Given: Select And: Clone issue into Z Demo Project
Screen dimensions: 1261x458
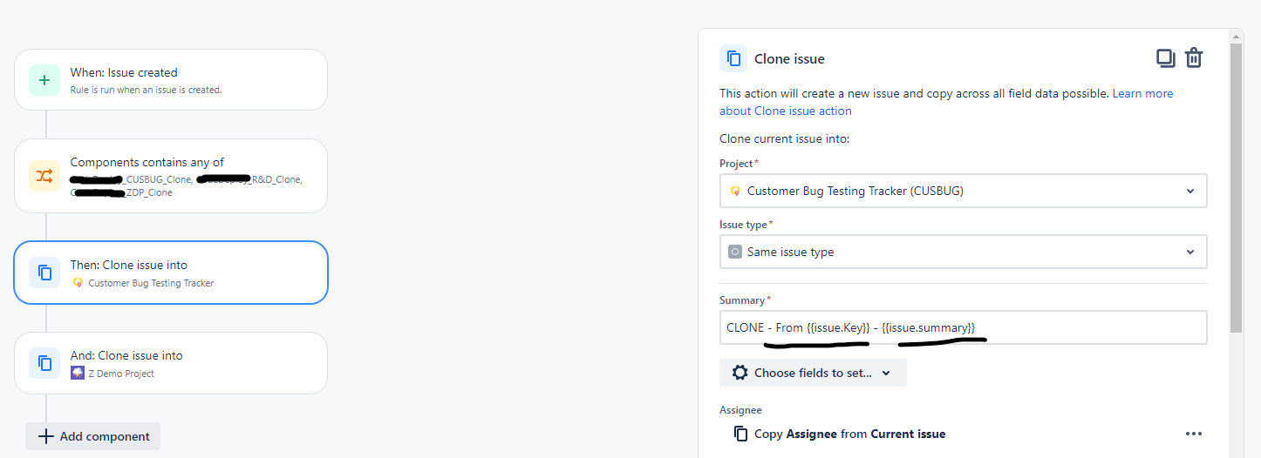Looking at the screenshot, I should pos(171,363).
